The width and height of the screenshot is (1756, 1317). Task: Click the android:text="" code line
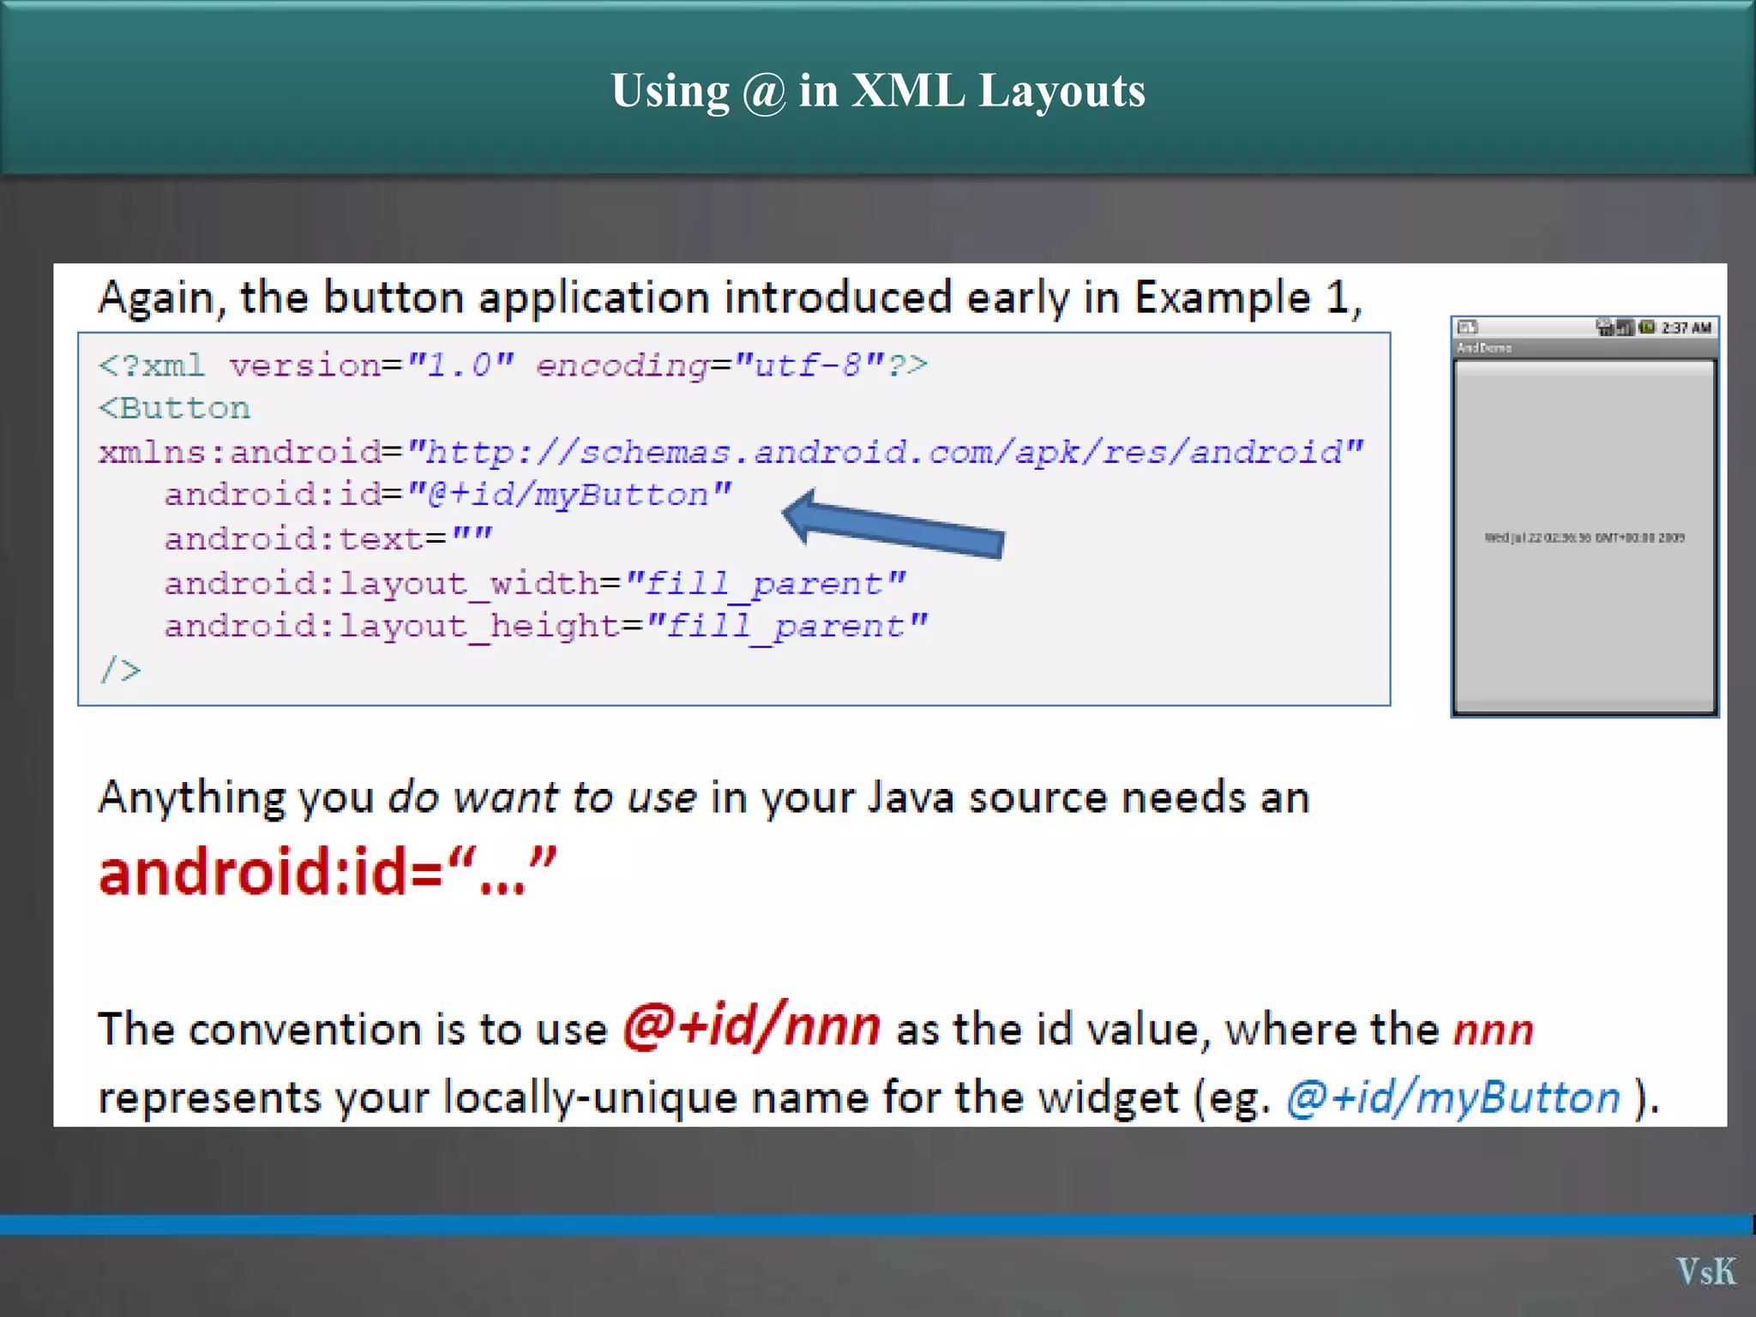point(328,539)
